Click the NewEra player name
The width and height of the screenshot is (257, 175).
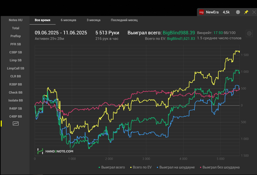tap(212, 12)
